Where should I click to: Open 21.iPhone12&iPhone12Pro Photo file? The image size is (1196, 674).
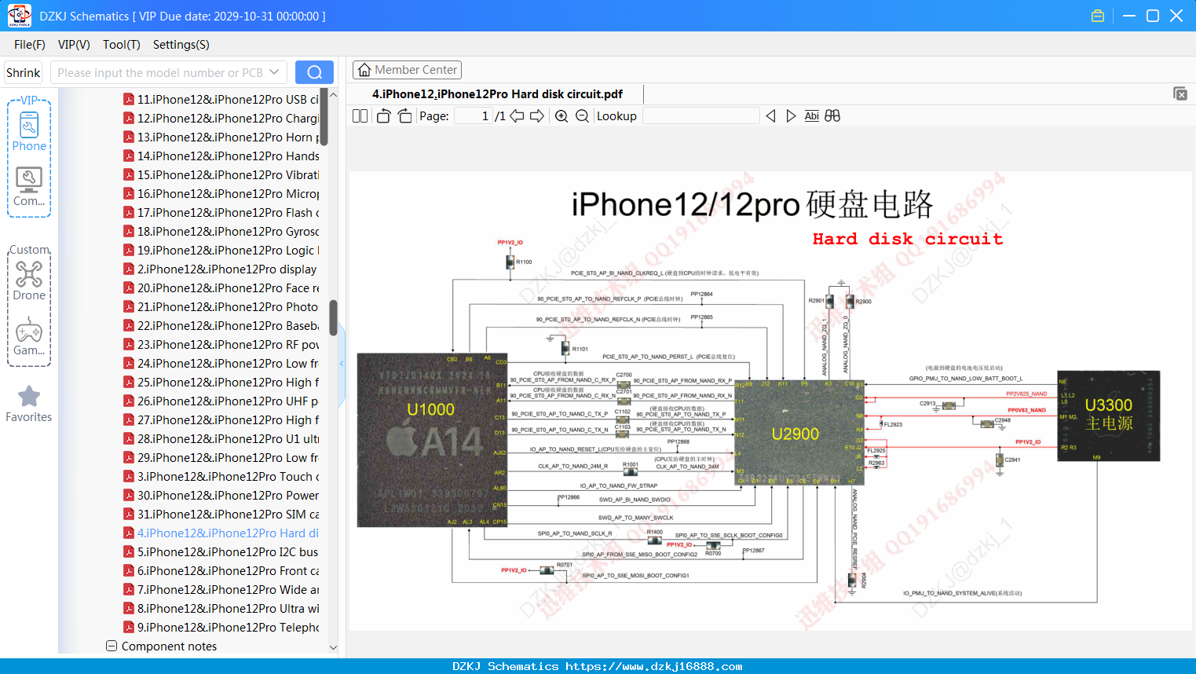click(221, 306)
